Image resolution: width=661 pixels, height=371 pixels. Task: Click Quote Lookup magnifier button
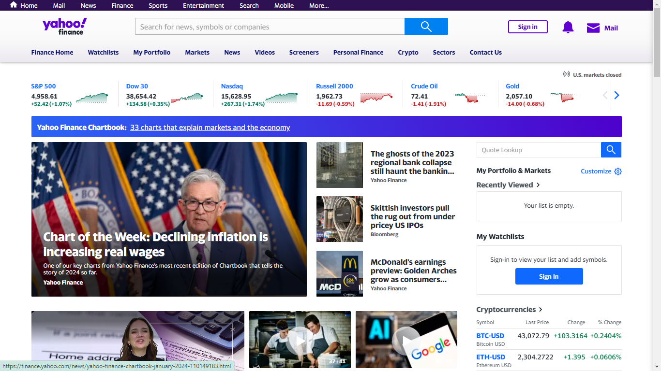611,150
